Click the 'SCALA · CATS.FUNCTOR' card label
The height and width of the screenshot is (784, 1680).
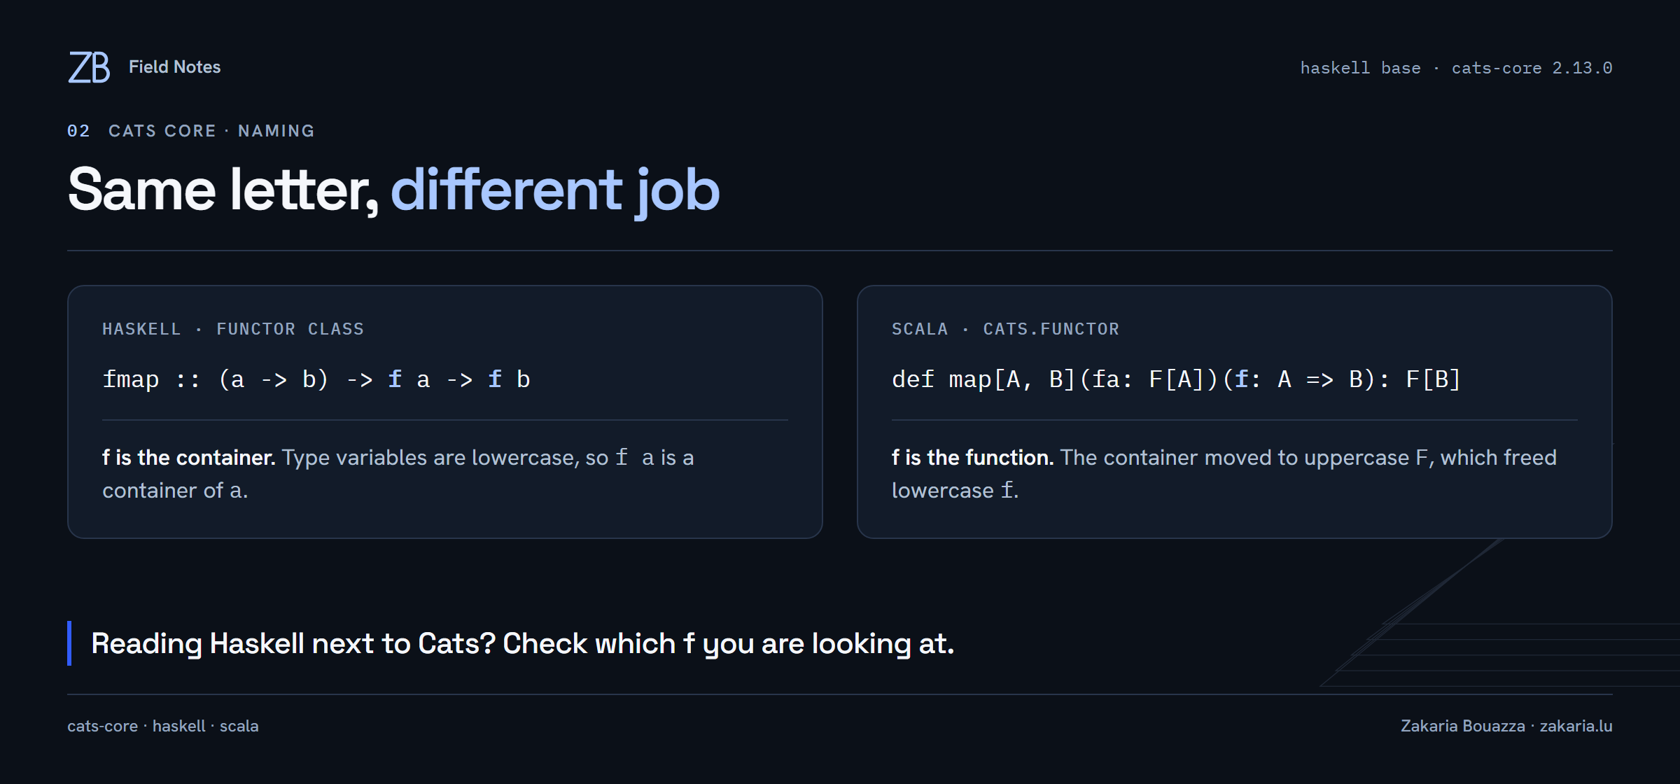click(x=1005, y=329)
